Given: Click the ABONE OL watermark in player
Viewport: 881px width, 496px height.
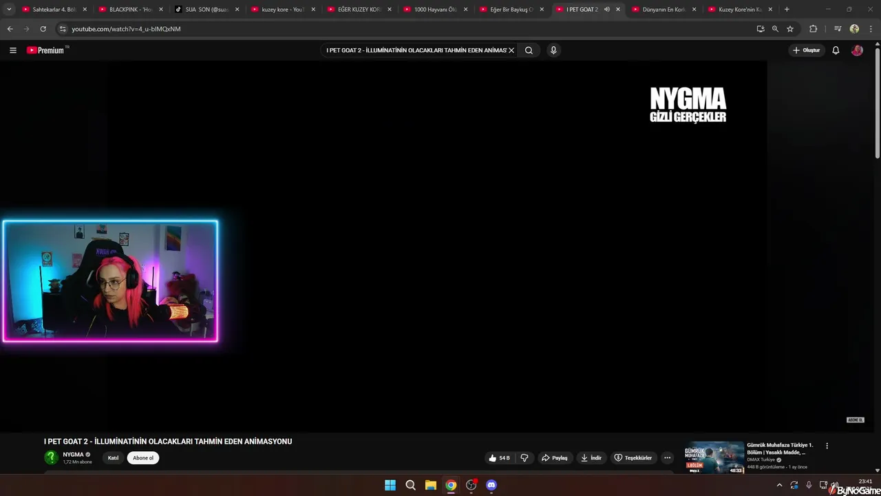Looking at the screenshot, I should 855,420.
